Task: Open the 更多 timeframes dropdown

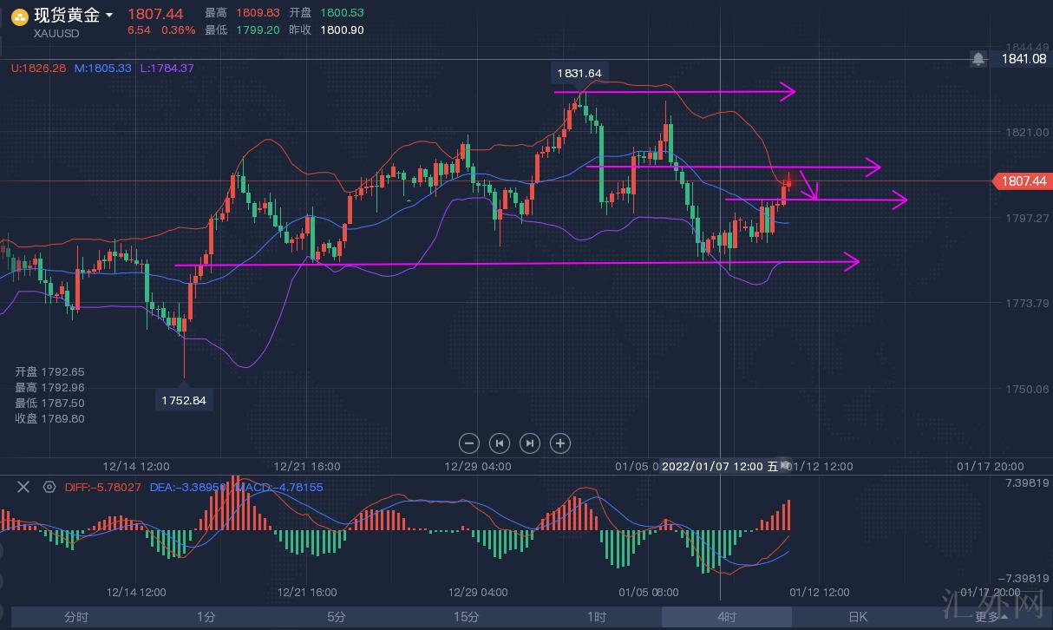Action: point(989,617)
